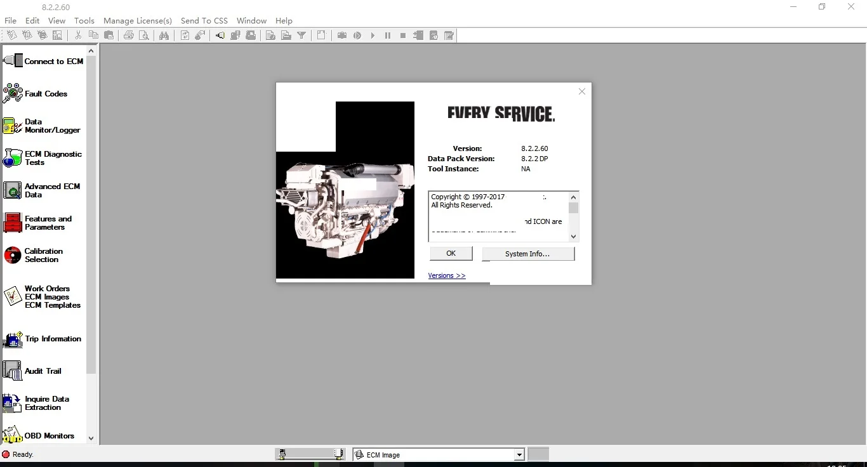Click the Refresh toolbar icon
The height and width of the screenshot is (467, 867).
[x=185, y=36]
